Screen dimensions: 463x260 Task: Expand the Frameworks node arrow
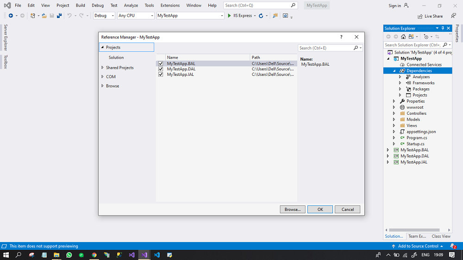(400, 83)
